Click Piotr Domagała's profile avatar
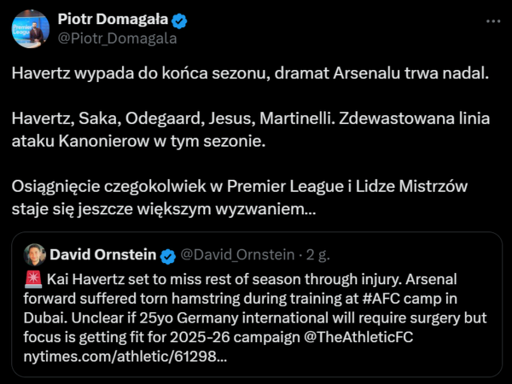Screen dimensions: 512x384 coord(30,29)
